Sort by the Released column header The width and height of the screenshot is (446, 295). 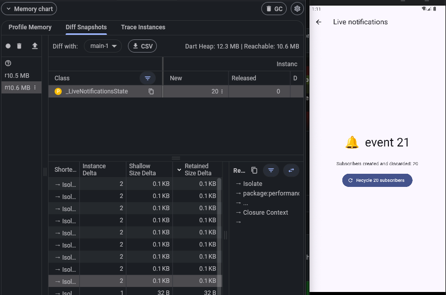click(x=244, y=78)
